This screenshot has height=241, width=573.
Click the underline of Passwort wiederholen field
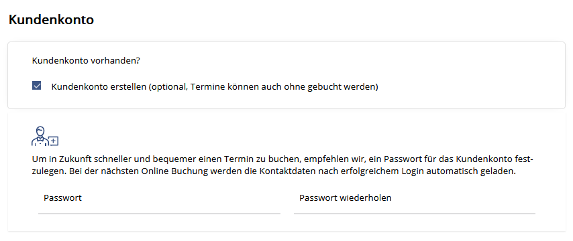[415, 214]
